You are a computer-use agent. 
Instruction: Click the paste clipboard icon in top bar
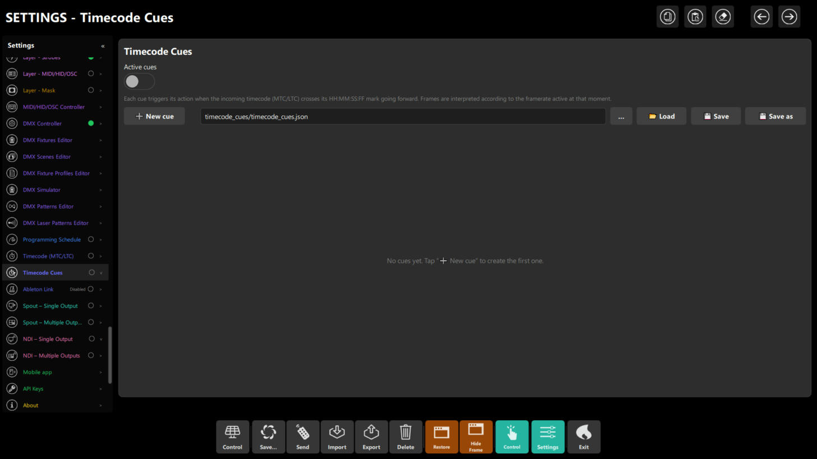tap(695, 17)
